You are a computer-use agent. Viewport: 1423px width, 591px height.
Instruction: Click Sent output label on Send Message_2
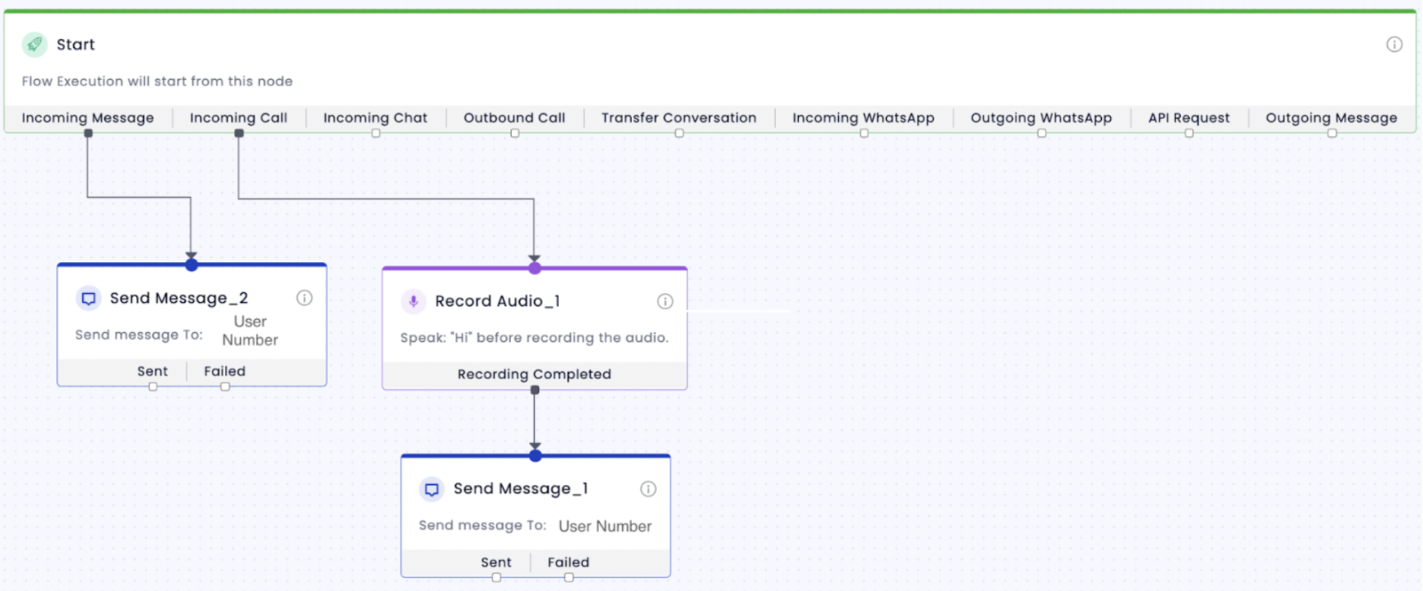152,371
